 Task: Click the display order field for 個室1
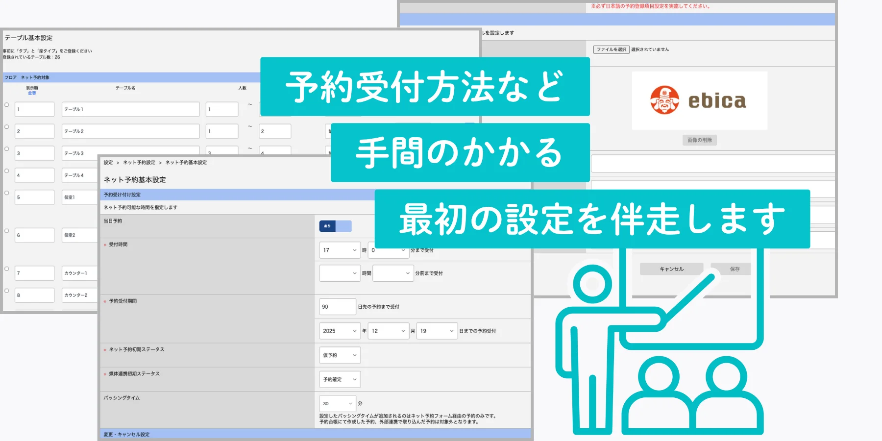35,197
